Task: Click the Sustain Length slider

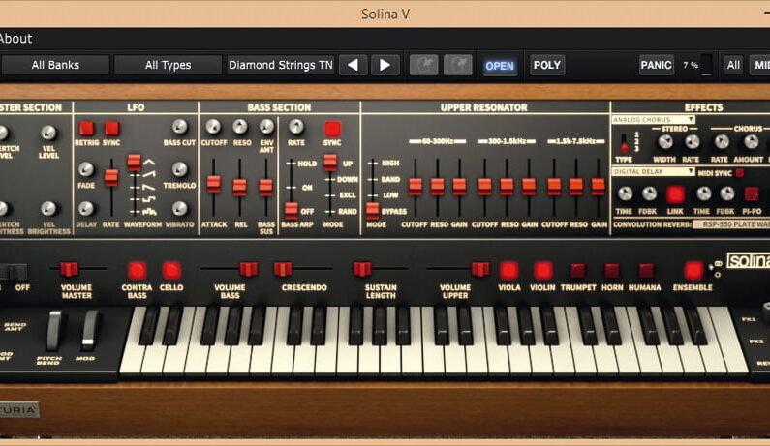Action: click(362, 269)
